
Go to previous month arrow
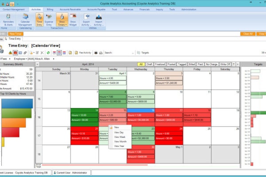[38, 64]
